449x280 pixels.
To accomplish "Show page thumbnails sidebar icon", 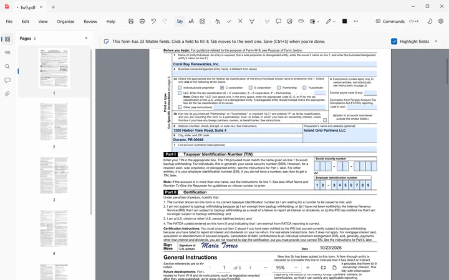I will click(7, 39).
